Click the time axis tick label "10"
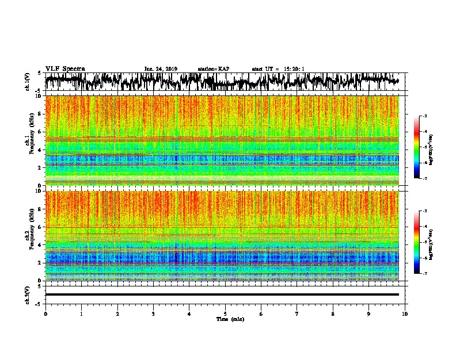The width and height of the screenshot is (456, 352). [x=405, y=313]
